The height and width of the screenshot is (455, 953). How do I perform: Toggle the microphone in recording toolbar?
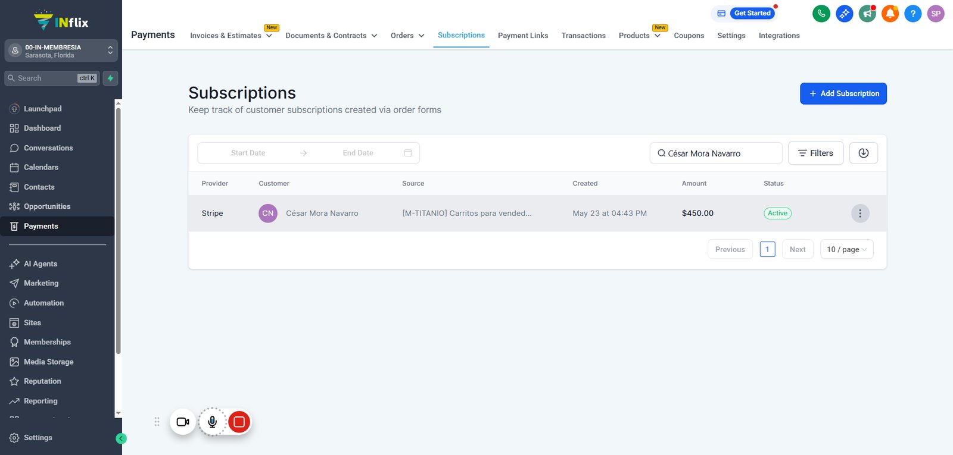[x=212, y=422]
